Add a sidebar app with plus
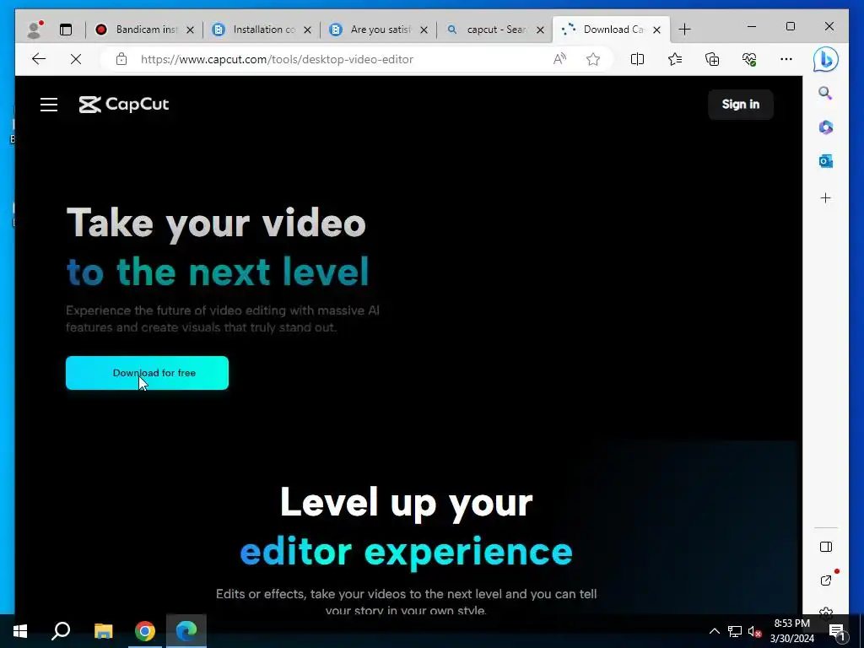This screenshot has height=648, width=864. (x=825, y=197)
